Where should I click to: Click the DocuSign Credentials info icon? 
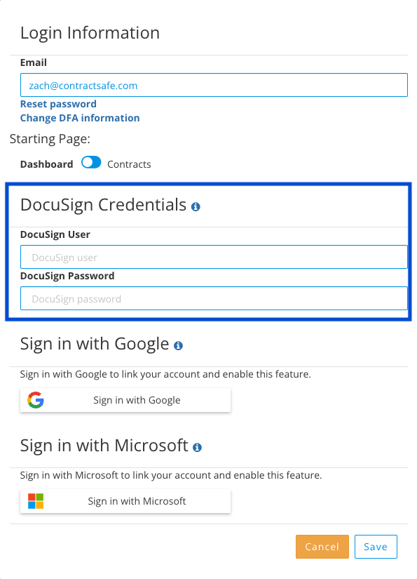click(196, 206)
